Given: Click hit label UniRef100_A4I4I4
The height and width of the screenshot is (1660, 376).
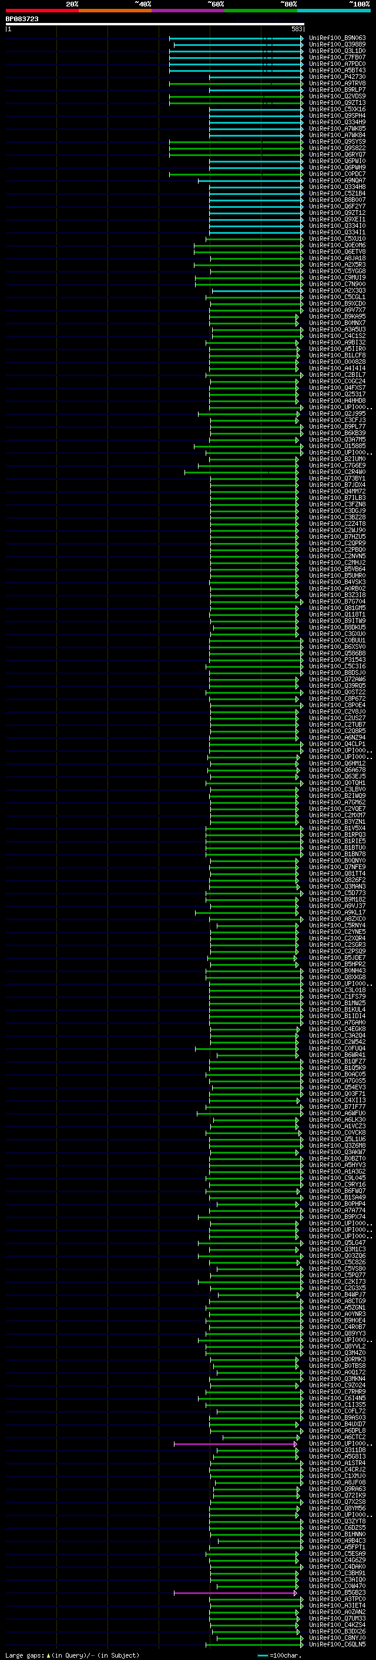Looking at the screenshot, I should point(337,368).
